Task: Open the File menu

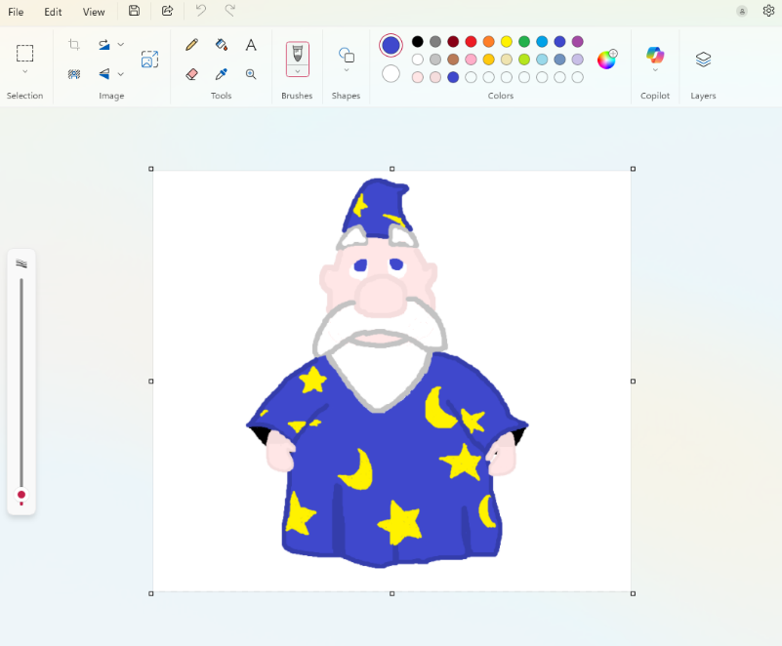Action: pos(16,12)
